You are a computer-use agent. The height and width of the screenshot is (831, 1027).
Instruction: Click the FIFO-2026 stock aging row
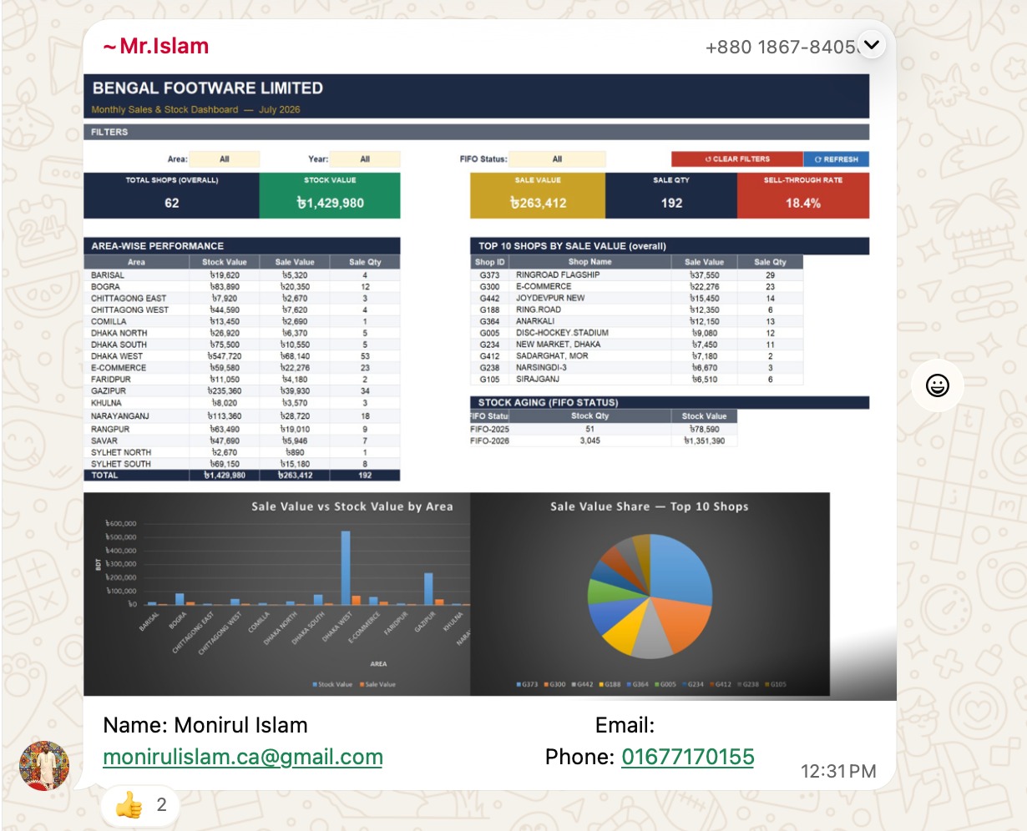[604, 441]
